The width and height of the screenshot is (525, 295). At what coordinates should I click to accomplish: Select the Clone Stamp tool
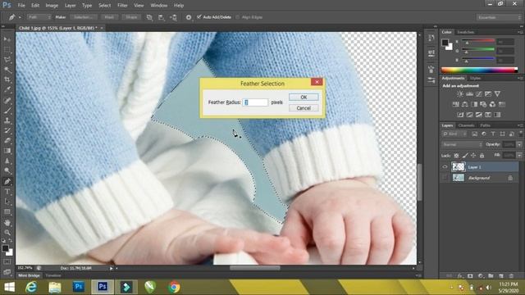pyautogui.click(x=7, y=120)
